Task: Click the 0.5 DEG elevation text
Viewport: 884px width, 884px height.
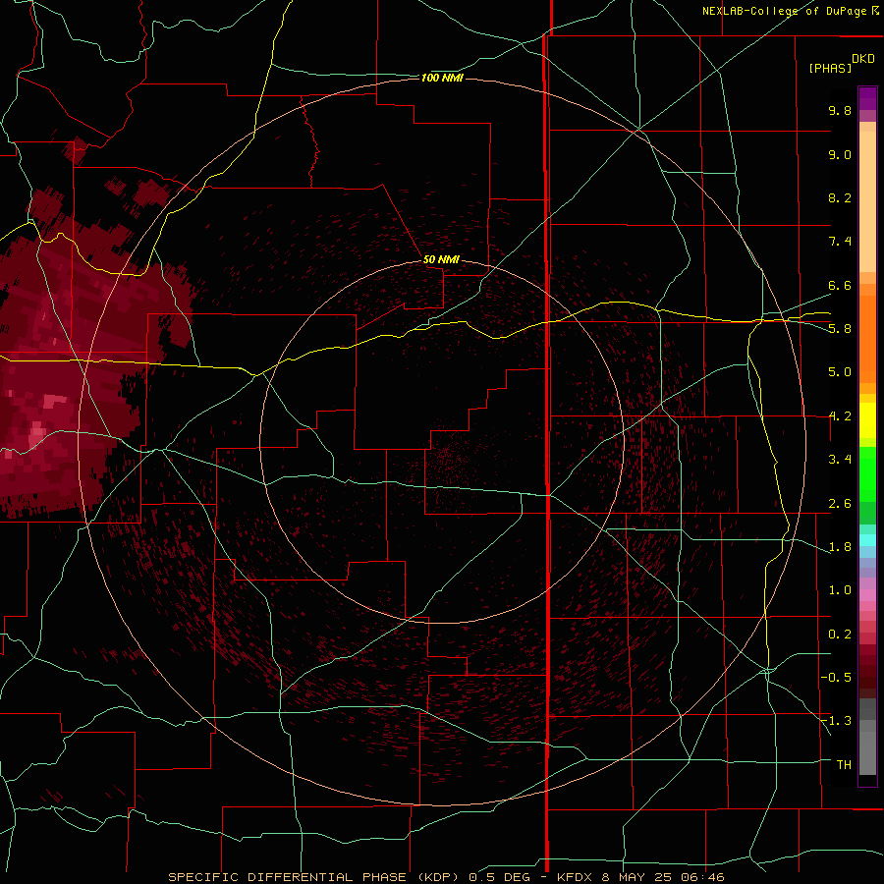Action: (499, 877)
